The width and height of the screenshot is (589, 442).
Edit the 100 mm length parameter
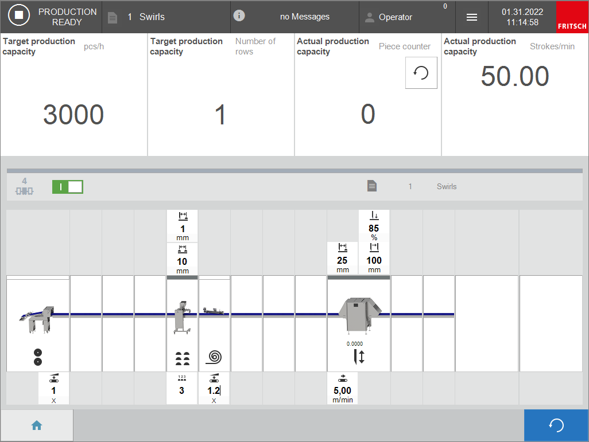(x=374, y=260)
